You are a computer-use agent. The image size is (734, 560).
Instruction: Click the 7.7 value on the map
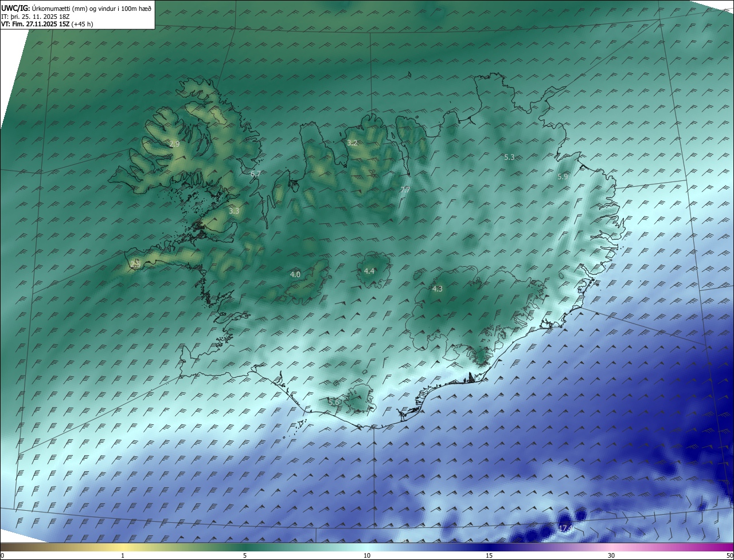[x=405, y=189]
